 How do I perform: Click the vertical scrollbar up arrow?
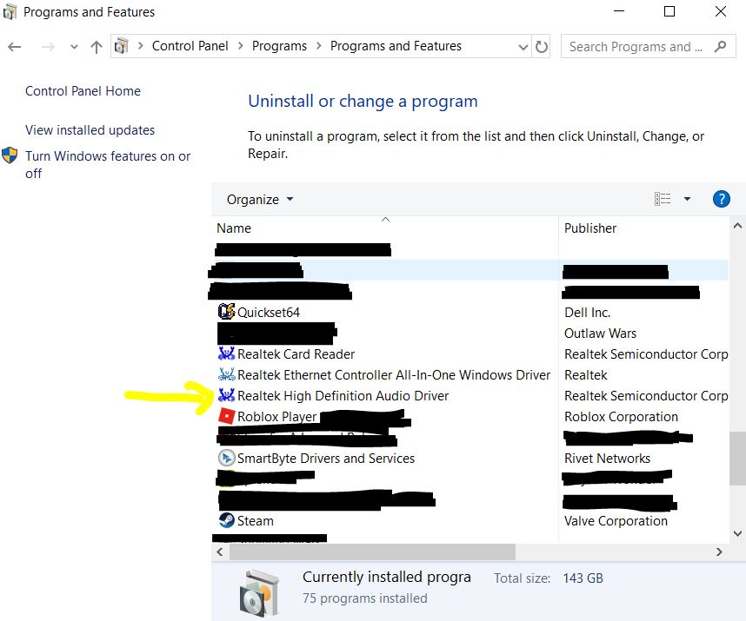[737, 226]
